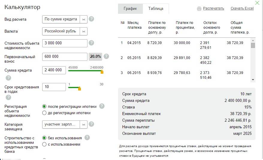Click the Первоначальный взнос input field

[65, 57]
